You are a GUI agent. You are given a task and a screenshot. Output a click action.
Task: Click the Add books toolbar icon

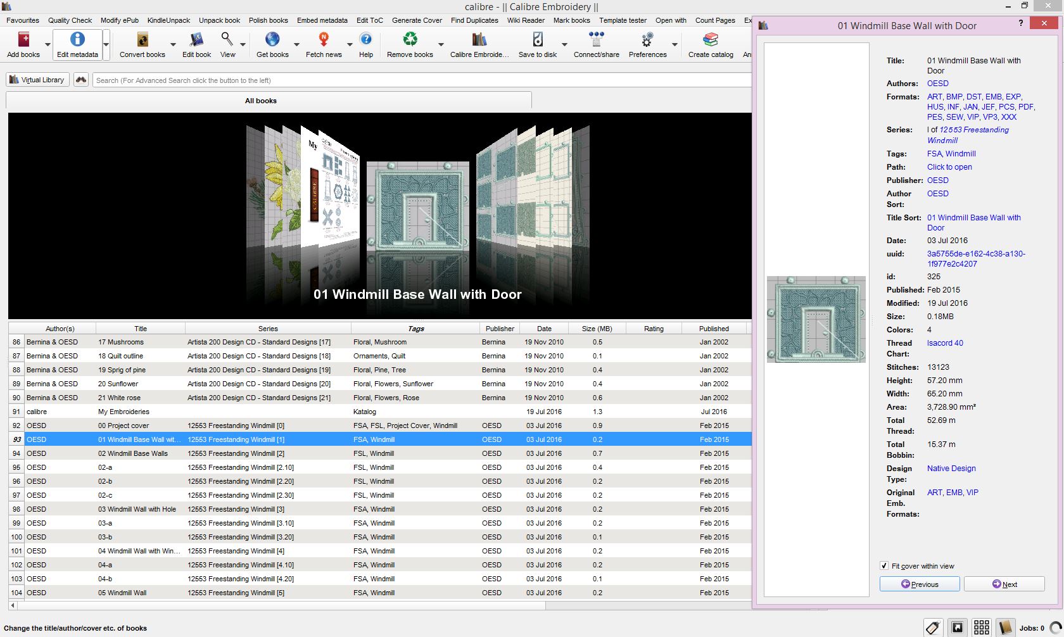pos(23,41)
